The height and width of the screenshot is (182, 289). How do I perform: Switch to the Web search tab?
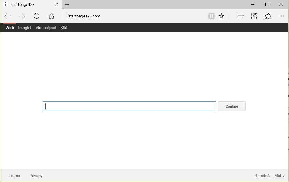10,28
